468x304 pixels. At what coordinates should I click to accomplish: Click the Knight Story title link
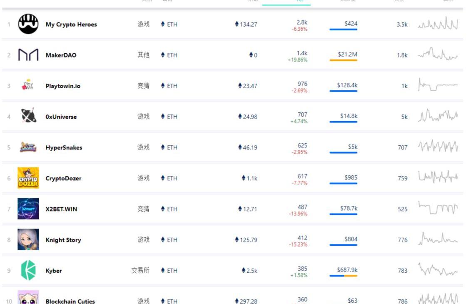[63, 240]
